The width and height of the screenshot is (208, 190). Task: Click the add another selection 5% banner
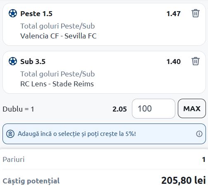104,134
